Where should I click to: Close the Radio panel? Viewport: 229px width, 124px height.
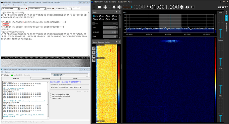point(119,12)
